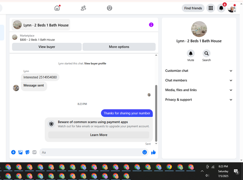Screen dimensions: 243x180
Task: Click the large Lynn listing profile thumbnail
Action: pos(199,29)
